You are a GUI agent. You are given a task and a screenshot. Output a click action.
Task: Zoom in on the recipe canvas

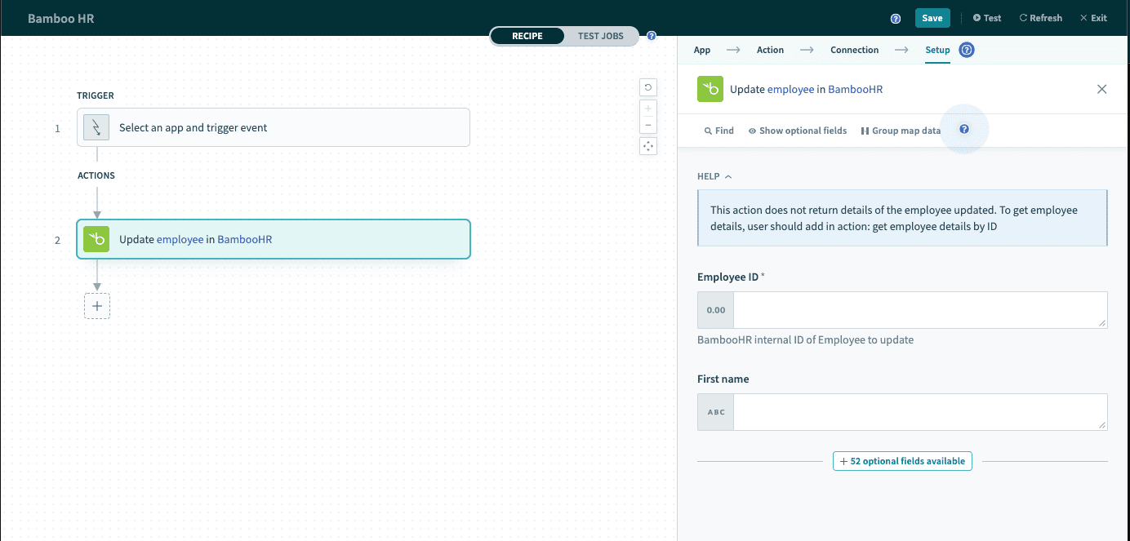648,109
